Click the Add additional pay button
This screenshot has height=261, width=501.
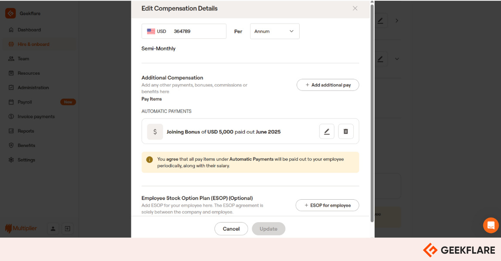328,85
